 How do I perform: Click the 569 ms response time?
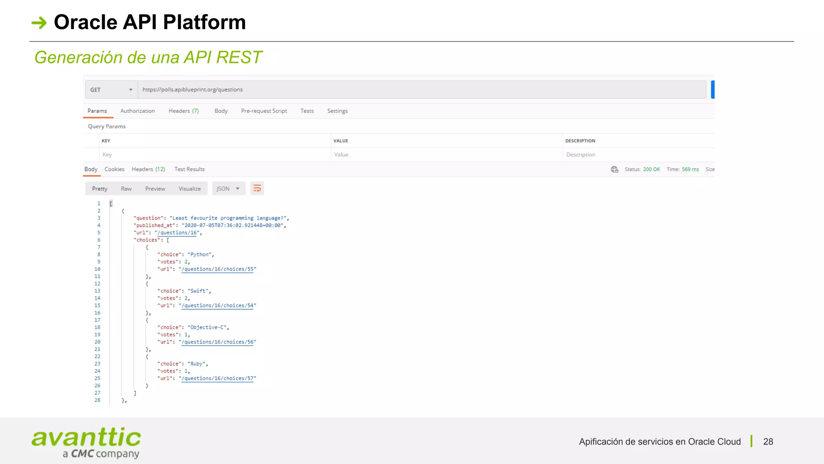690,169
